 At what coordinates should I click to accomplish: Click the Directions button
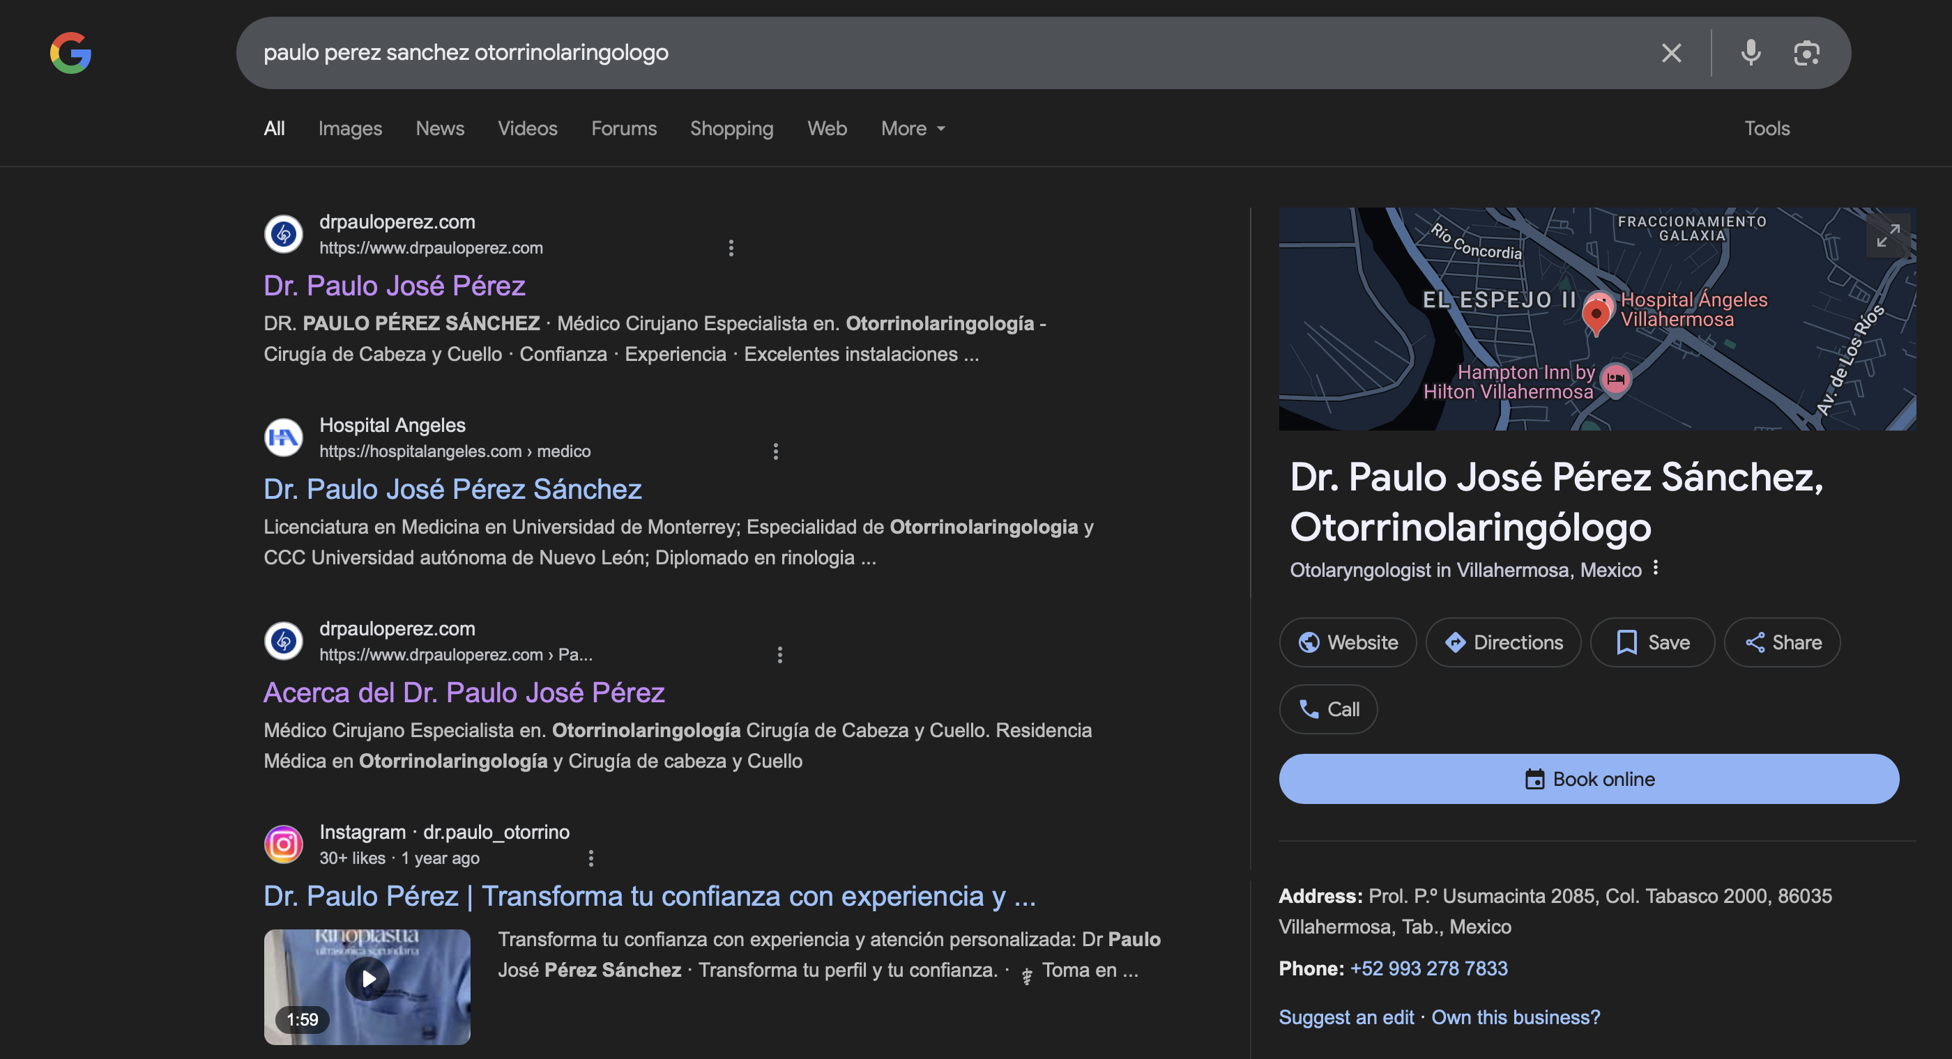[x=1502, y=642]
